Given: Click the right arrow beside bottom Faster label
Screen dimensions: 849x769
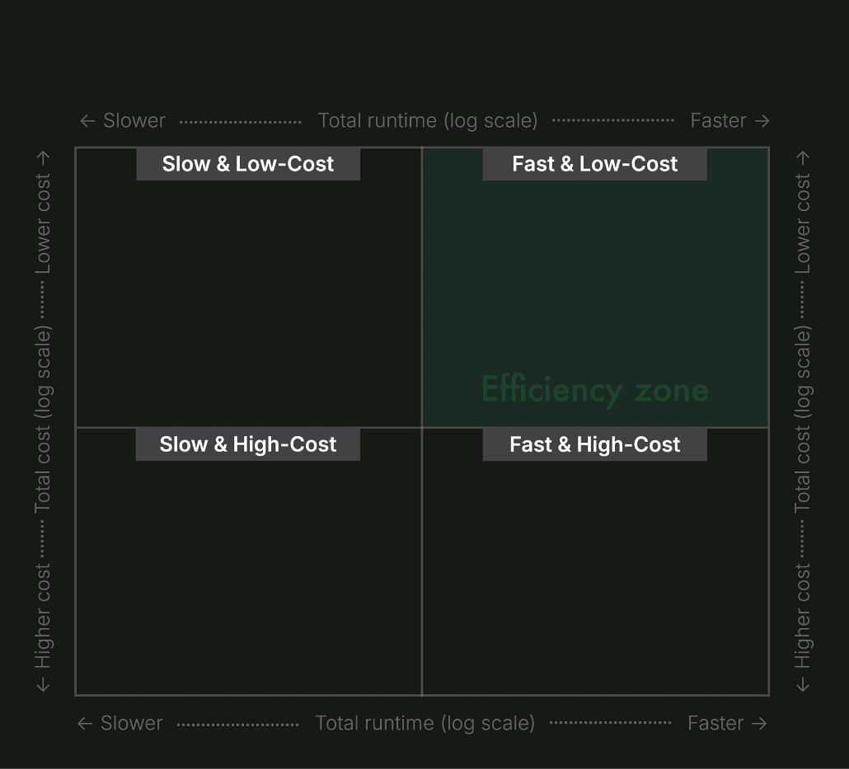Looking at the screenshot, I should click(759, 723).
